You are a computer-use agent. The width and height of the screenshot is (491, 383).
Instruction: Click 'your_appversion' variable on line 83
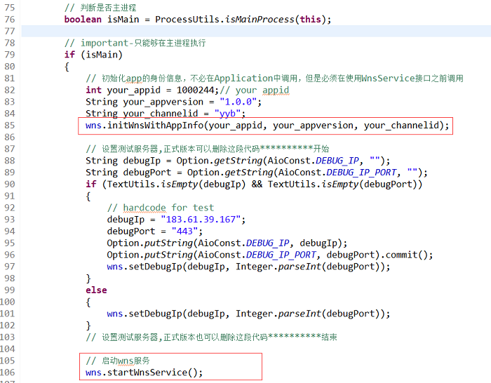pyautogui.click(x=163, y=102)
